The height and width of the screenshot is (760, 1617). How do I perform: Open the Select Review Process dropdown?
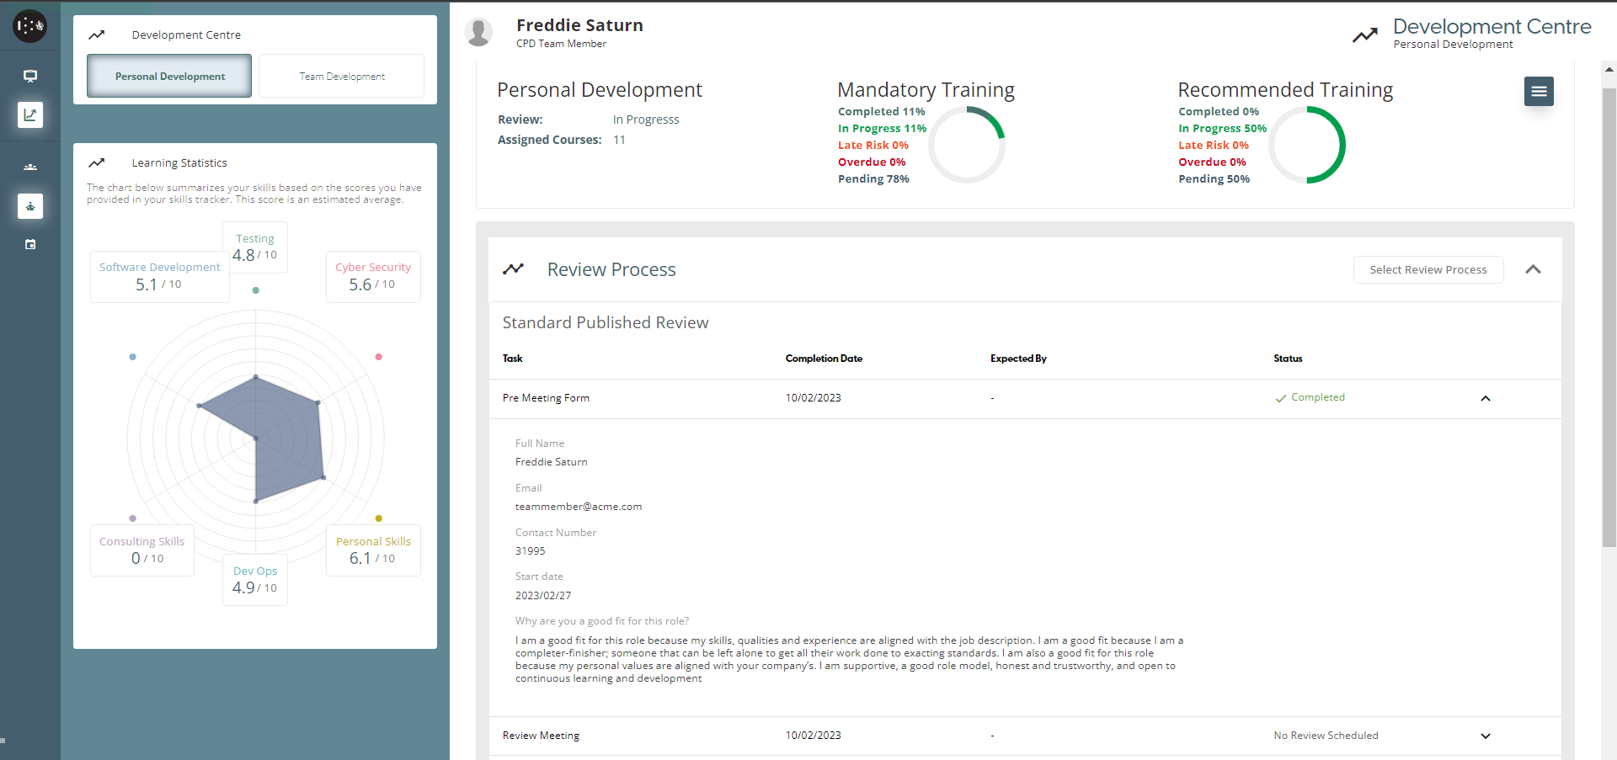click(1428, 269)
